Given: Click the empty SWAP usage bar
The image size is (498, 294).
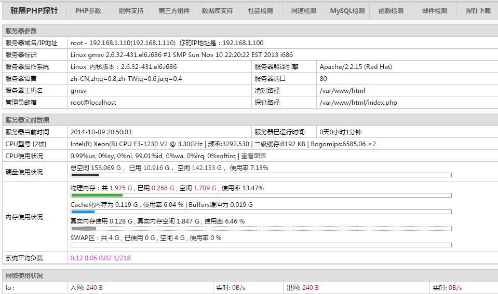Looking at the screenshot, I should [x=261, y=245].
